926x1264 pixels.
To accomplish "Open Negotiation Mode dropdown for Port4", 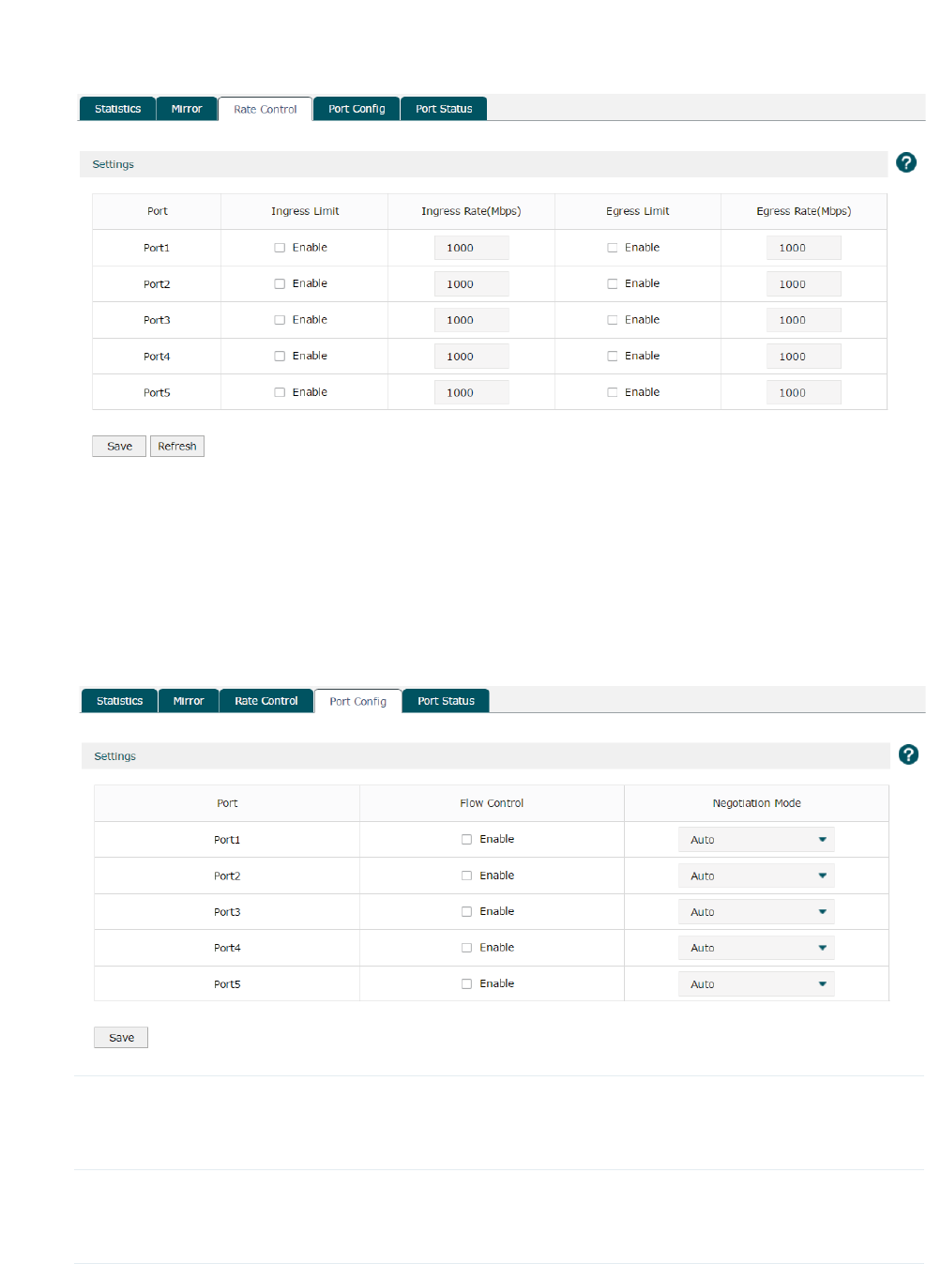I will 756,948.
